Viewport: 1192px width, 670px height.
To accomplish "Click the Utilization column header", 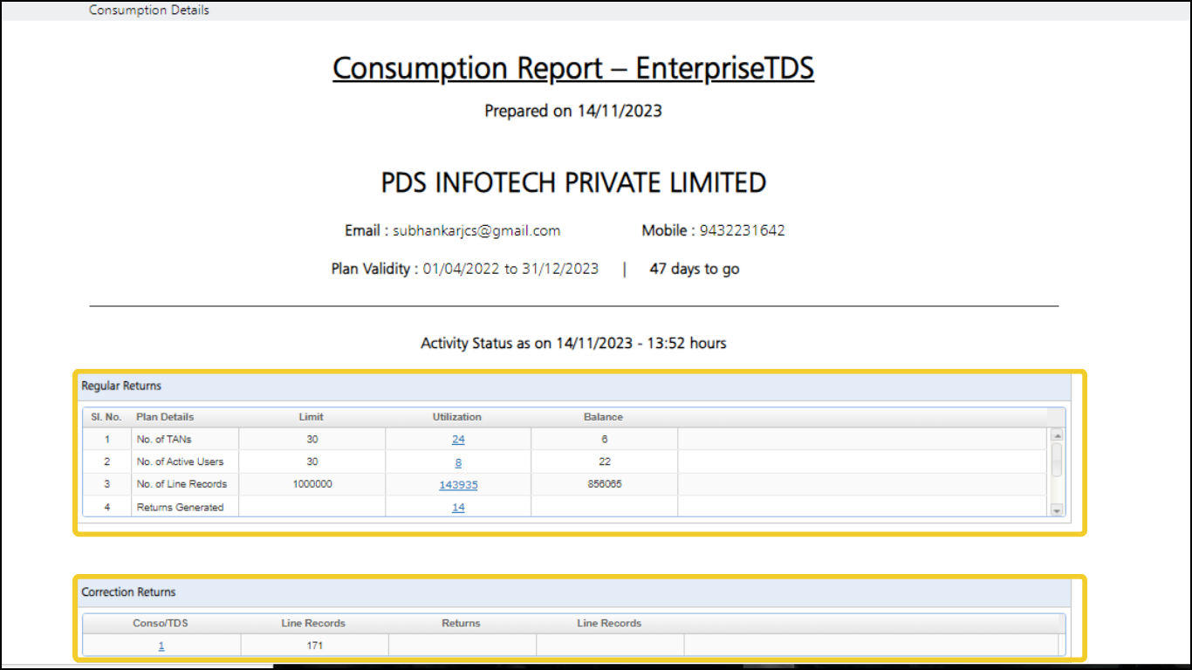I will (x=457, y=417).
